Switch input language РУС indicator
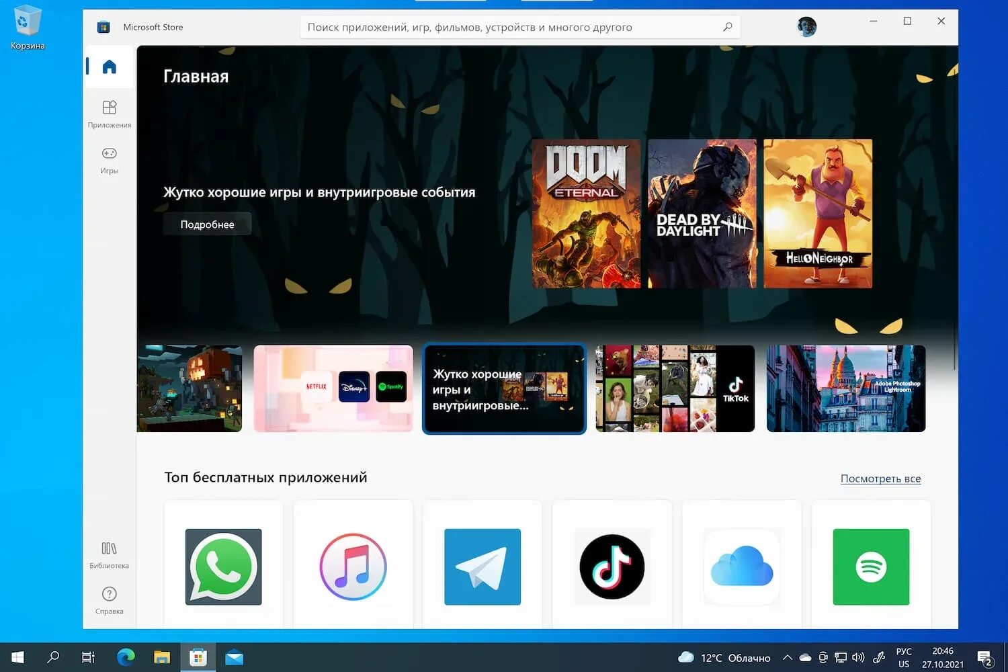The width and height of the screenshot is (1008, 672). click(x=904, y=657)
